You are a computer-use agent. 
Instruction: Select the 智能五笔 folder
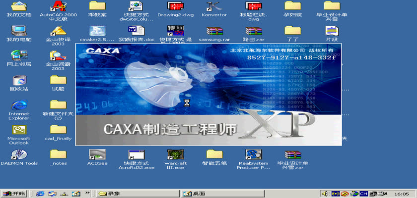tap(214, 157)
